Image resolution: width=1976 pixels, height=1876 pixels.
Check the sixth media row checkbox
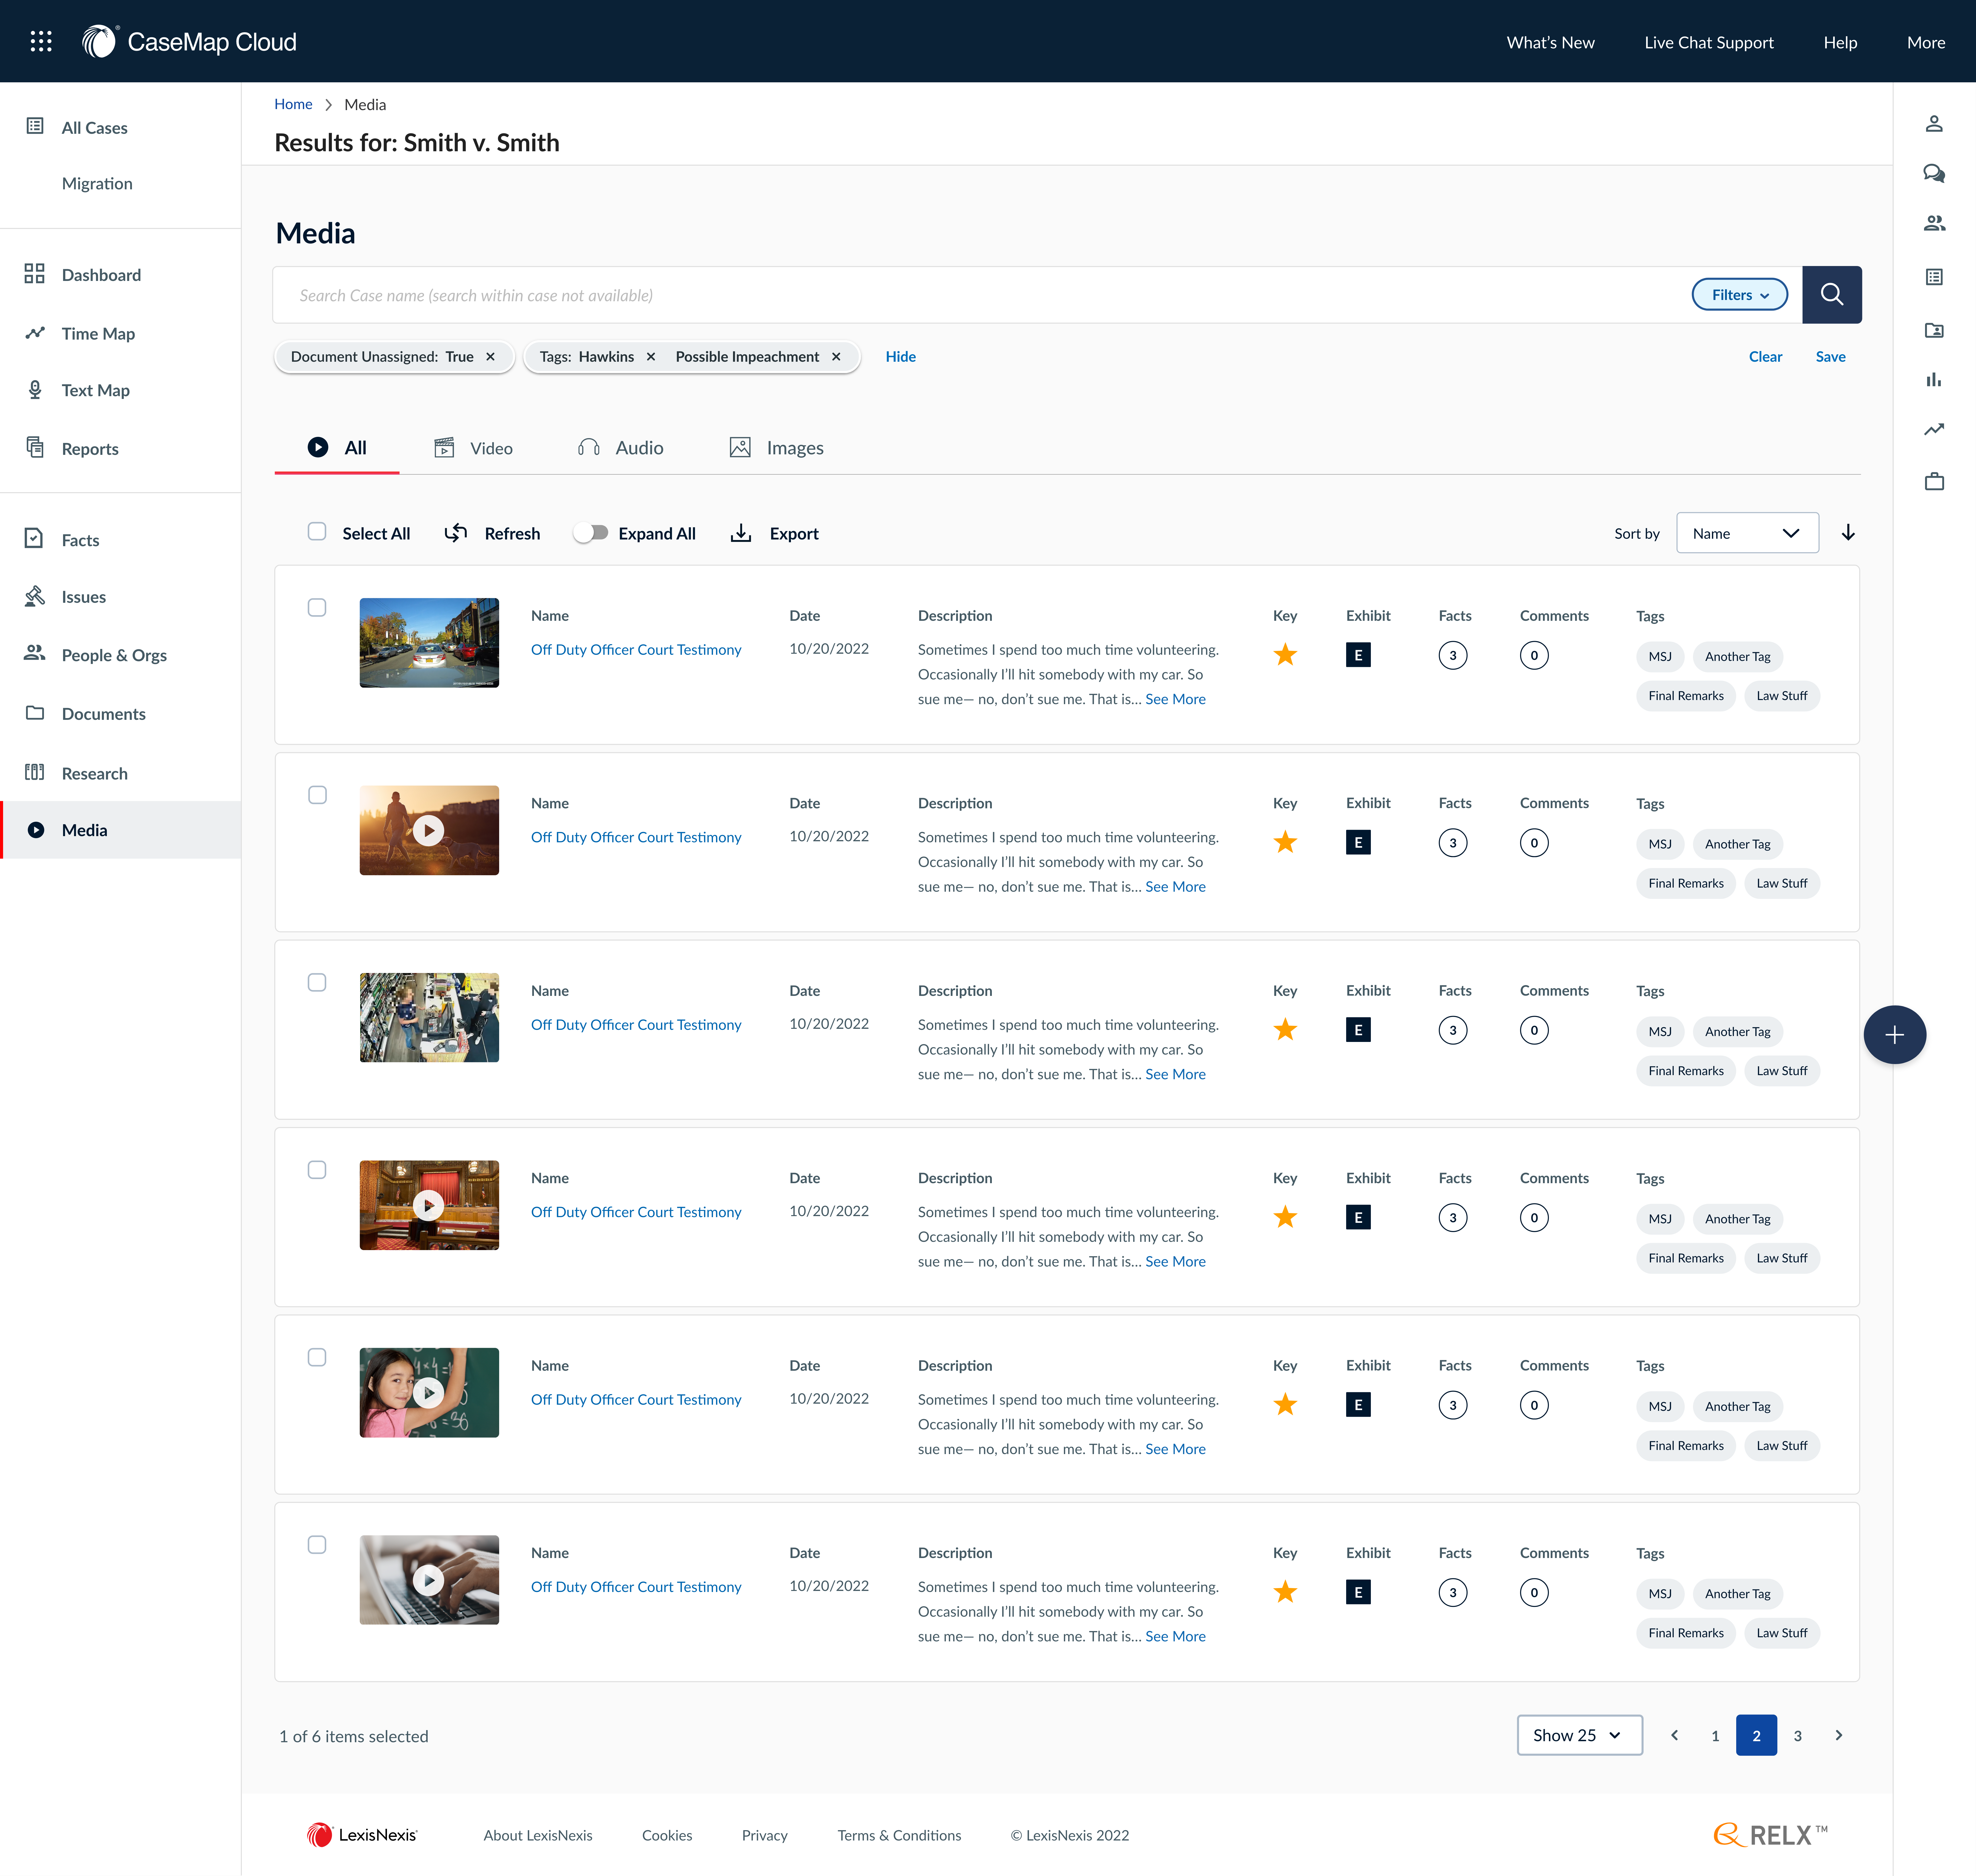point(317,1545)
